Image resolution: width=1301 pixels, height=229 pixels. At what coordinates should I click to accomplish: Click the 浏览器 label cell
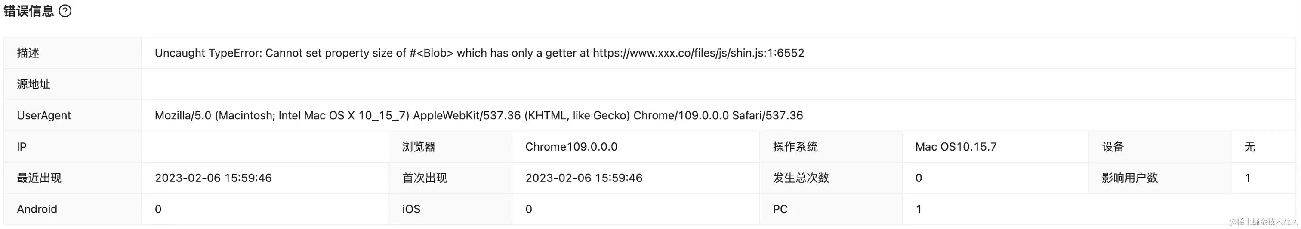click(x=419, y=147)
